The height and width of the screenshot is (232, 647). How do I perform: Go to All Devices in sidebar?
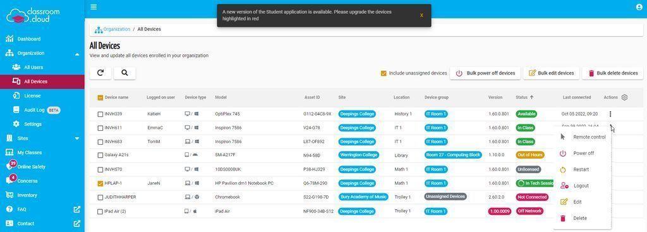pyautogui.click(x=42, y=82)
